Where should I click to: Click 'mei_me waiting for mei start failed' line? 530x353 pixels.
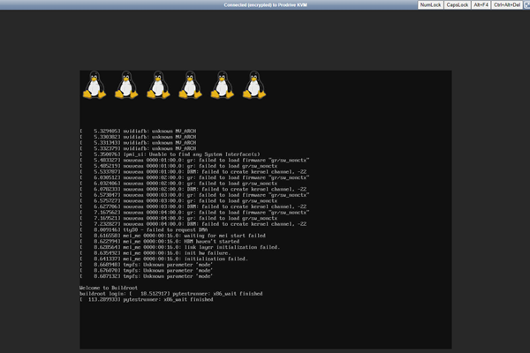click(x=173, y=236)
